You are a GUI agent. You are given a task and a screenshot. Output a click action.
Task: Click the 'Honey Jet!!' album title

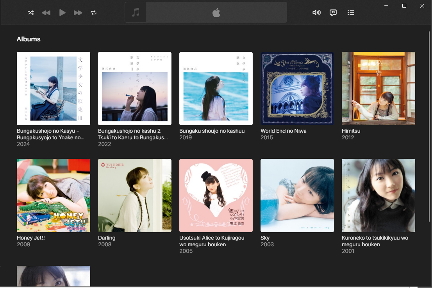(31, 238)
